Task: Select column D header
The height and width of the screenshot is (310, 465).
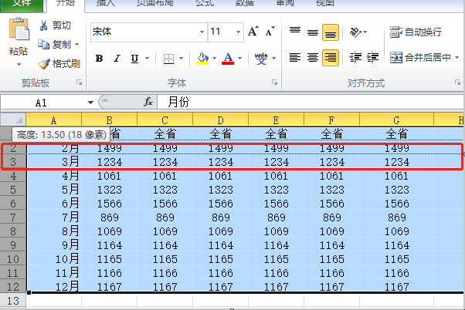Action: coord(220,120)
